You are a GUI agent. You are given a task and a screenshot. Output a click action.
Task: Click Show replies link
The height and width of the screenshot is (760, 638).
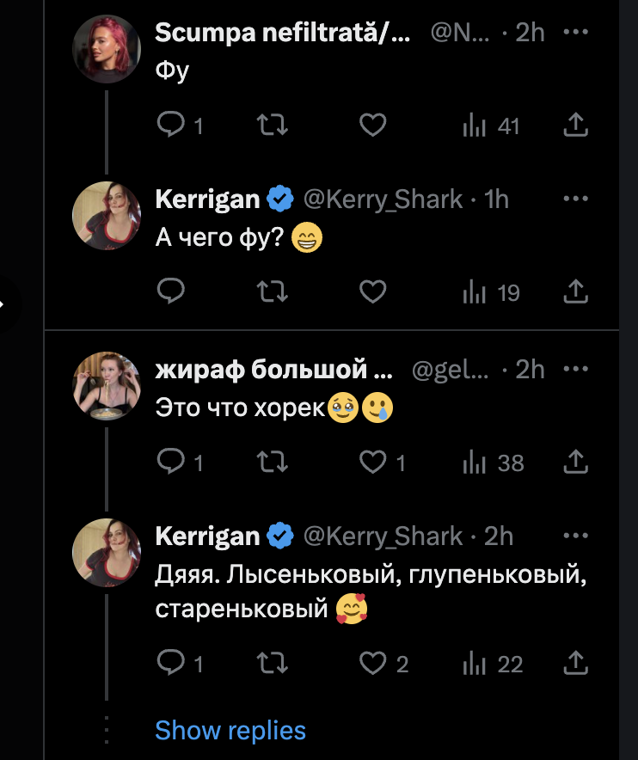(x=230, y=731)
